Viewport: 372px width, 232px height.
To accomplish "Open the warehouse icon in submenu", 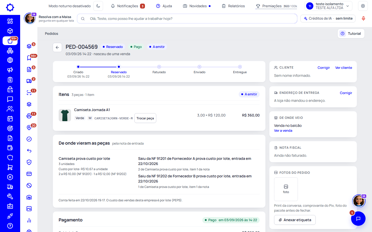I will pos(29,197).
